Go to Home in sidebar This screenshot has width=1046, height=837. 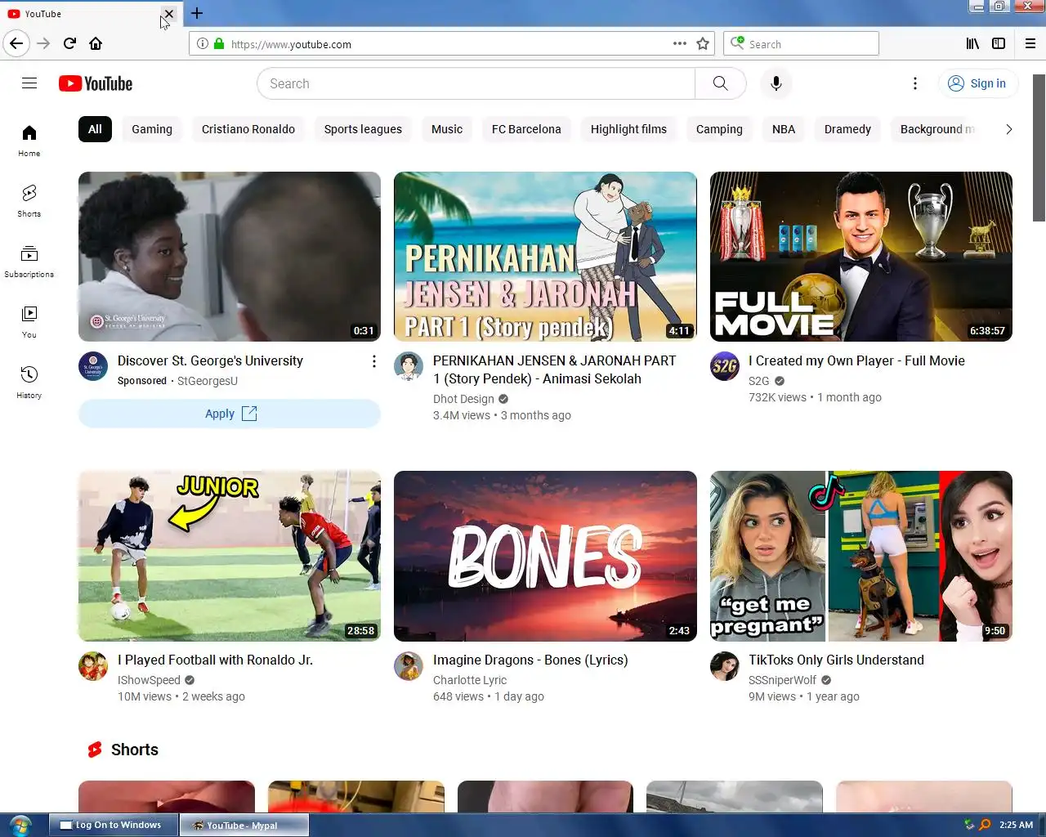[x=29, y=141]
